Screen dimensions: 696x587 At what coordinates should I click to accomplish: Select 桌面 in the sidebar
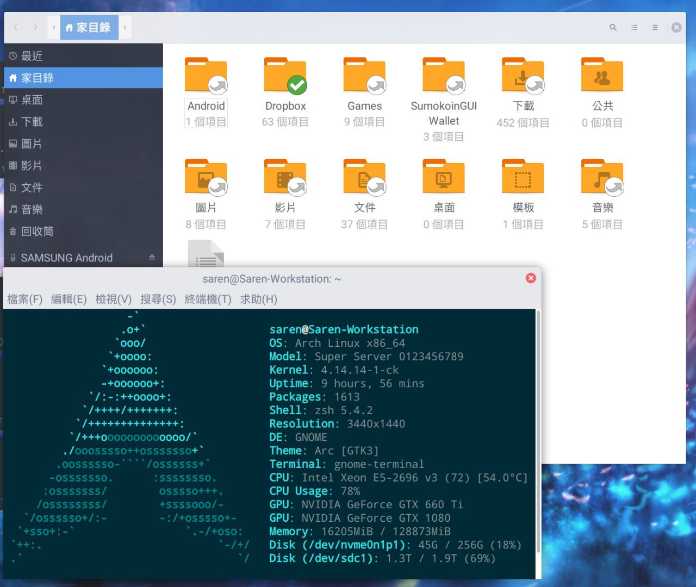pyautogui.click(x=83, y=100)
